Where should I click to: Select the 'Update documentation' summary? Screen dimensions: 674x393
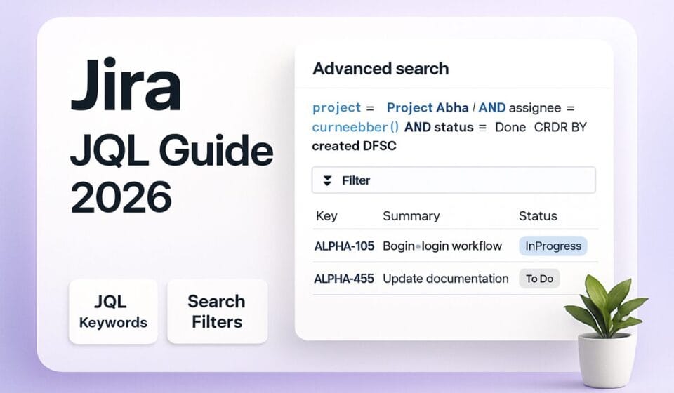[x=446, y=279]
